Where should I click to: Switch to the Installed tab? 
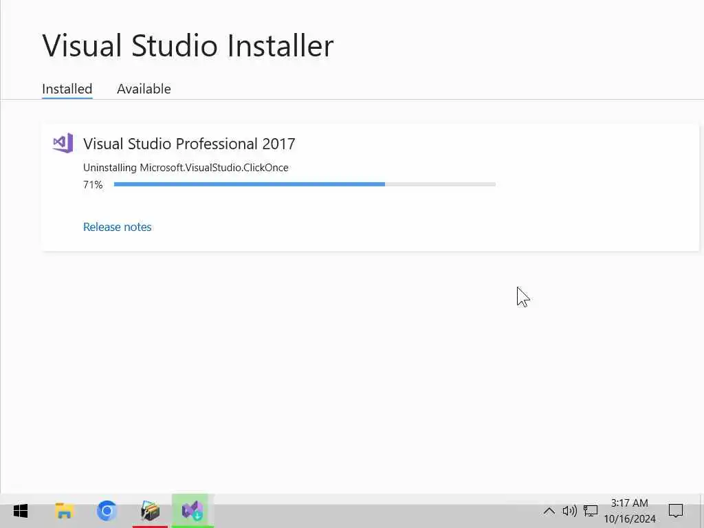(67, 89)
